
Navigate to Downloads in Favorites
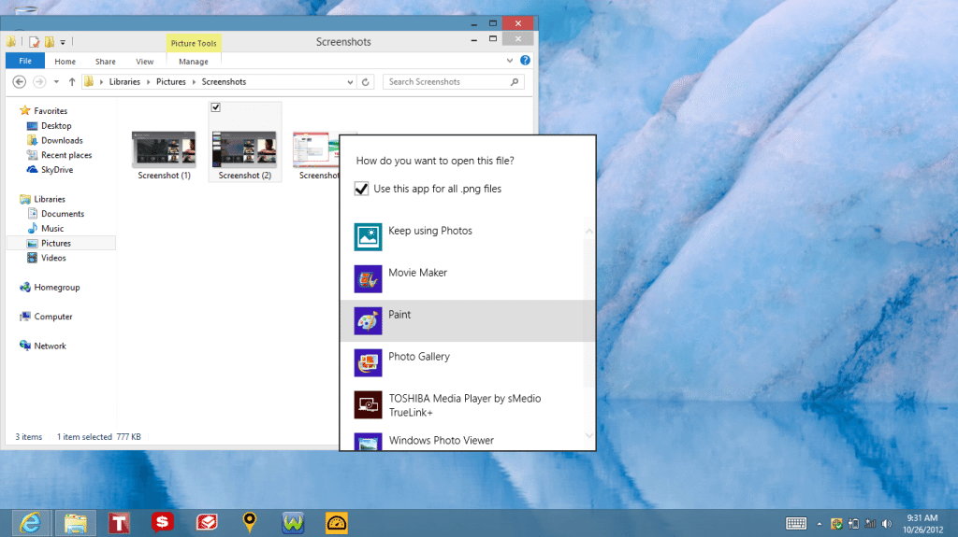click(x=62, y=140)
